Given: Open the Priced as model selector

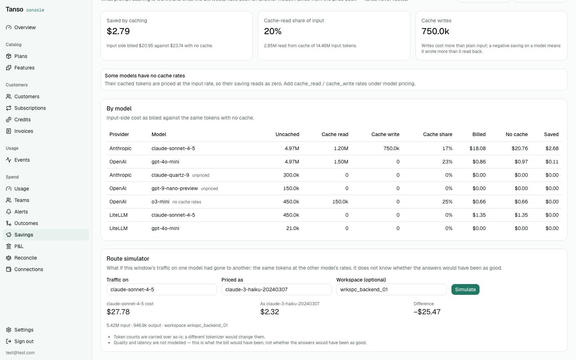Looking at the screenshot, I should 276,289.
